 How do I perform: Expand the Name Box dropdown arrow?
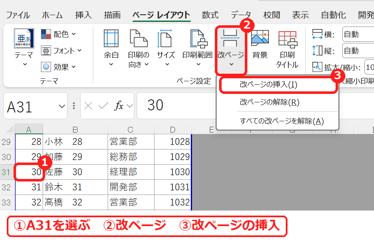[x=62, y=107]
